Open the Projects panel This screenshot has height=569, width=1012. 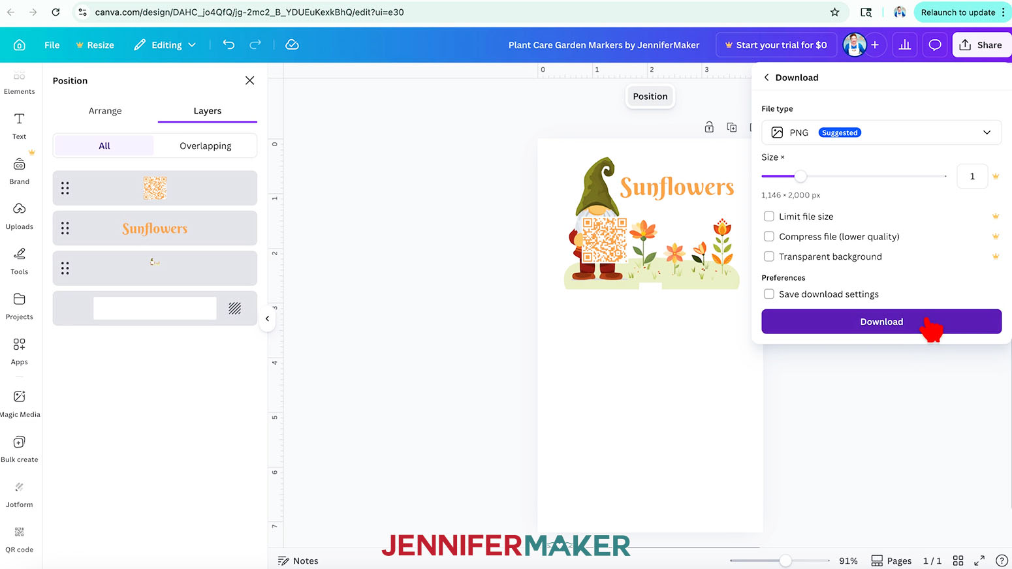(x=20, y=307)
